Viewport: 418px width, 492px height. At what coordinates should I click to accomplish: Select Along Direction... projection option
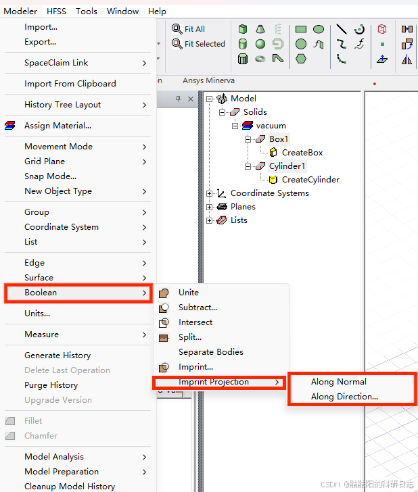click(x=352, y=397)
